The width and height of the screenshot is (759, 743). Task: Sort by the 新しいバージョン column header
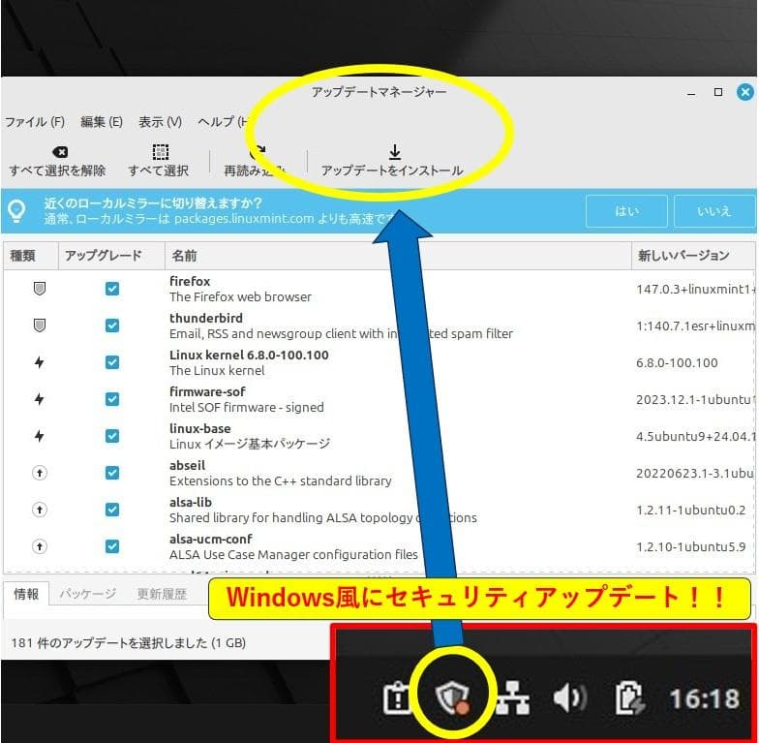pos(693,256)
